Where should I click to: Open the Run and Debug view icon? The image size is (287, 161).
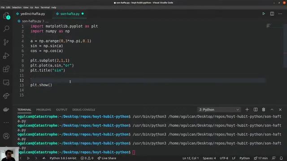coord(6,55)
